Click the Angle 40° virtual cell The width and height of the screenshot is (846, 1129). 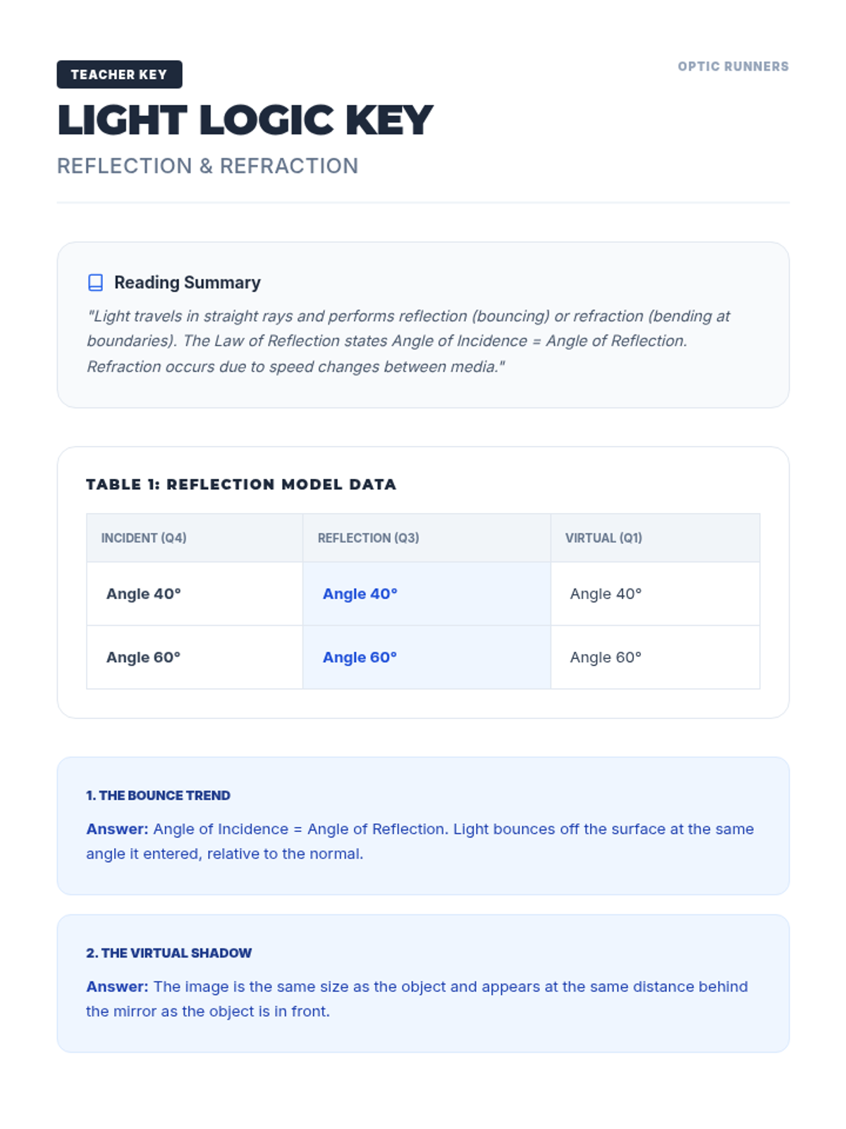tap(655, 593)
